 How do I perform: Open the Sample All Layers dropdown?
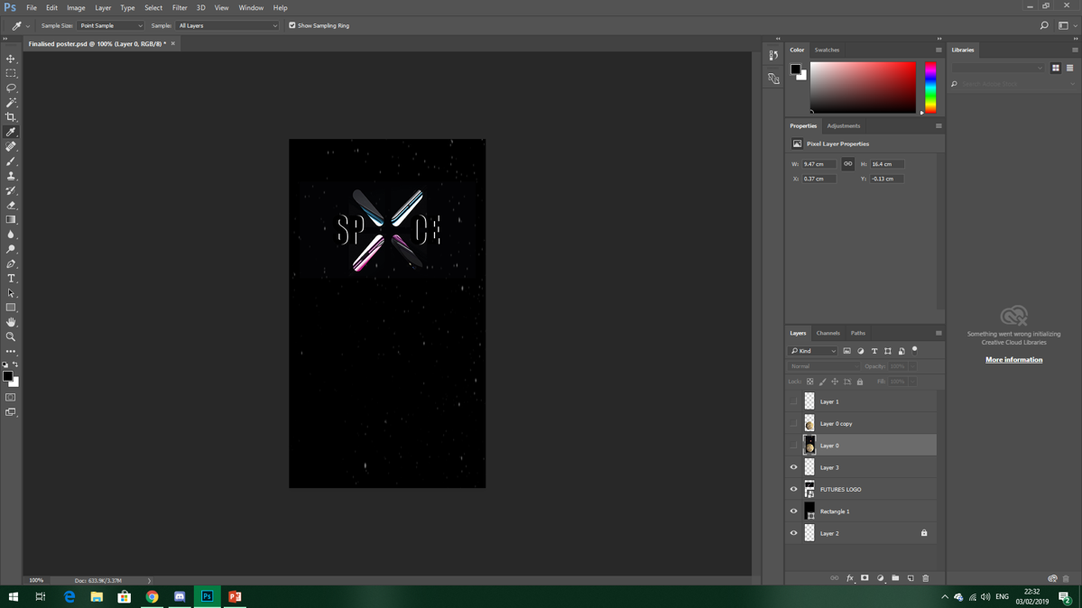click(x=227, y=25)
